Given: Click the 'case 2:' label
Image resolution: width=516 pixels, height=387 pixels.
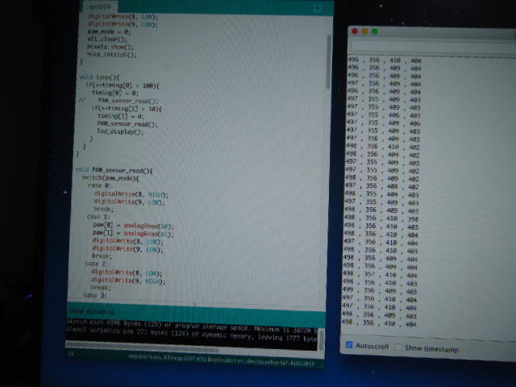Looking at the screenshot, I should click(96, 264).
